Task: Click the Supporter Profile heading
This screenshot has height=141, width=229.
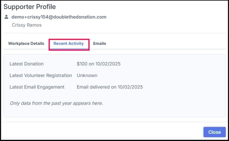Action: point(30,7)
